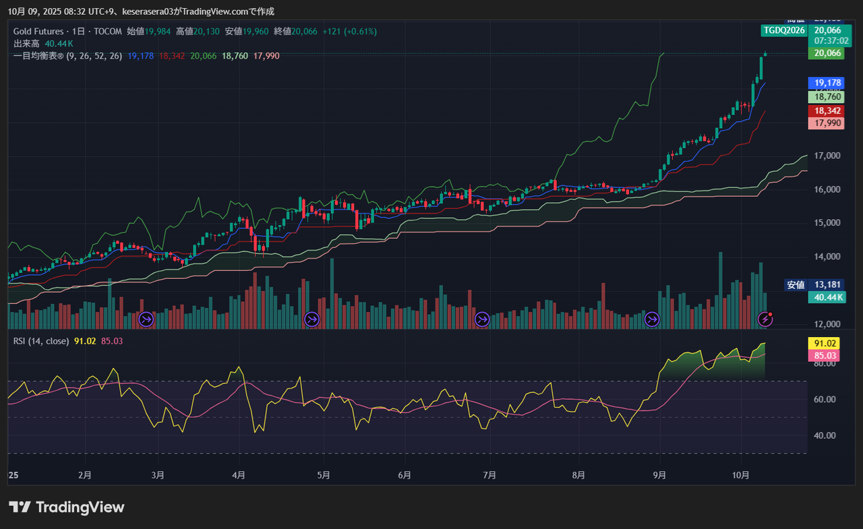Click 40.00 on the RSI scale
Viewport: 863px width, 529px height.
(826, 435)
